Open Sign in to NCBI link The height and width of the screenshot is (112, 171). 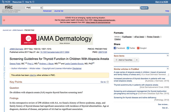(162, 2)
